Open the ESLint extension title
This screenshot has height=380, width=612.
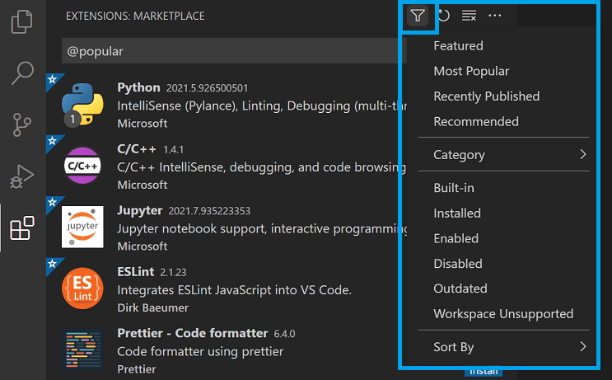(136, 271)
